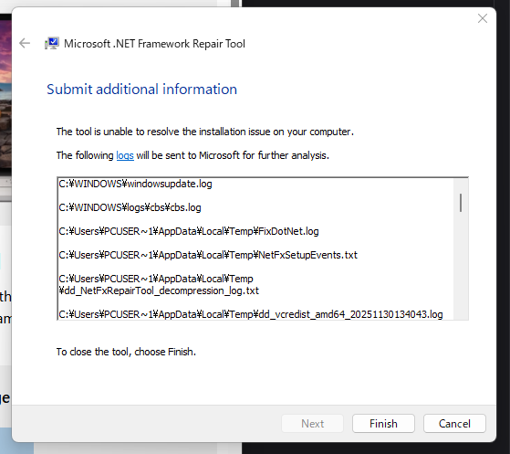Select the dd_vcredist_amd64 log entry
510x454 pixels.
coord(251,314)
